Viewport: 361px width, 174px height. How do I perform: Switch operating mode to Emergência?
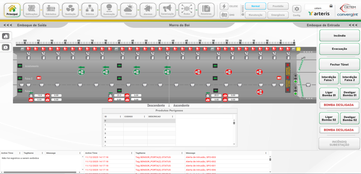pos(278,15)
